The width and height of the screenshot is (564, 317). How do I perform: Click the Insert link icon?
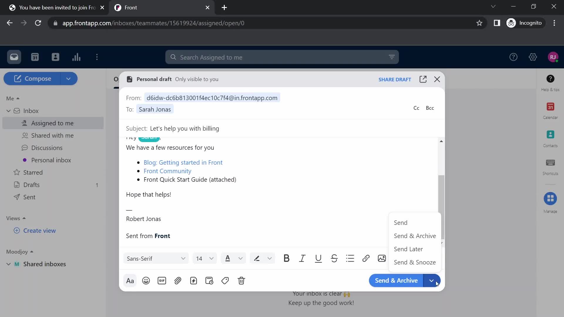(x=366, y=259)
